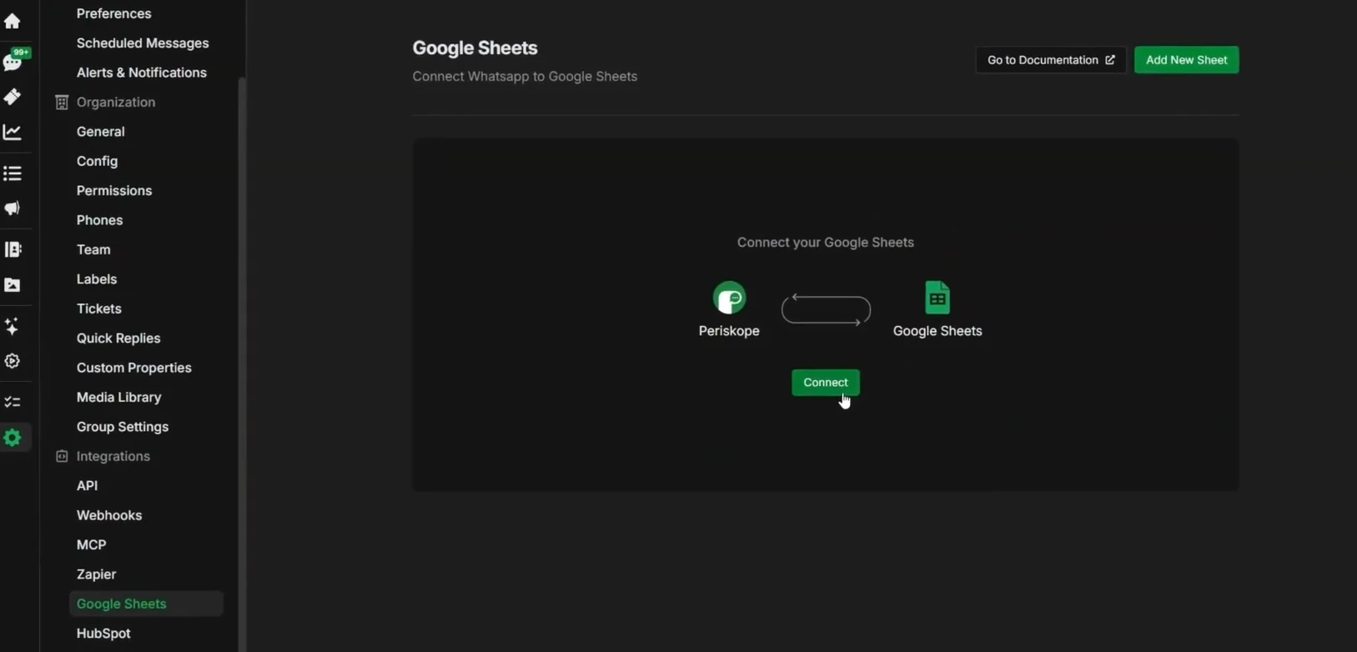Go to Team settings
Image resolution: width=1357 pixels, height=652 pixels.
93,250
